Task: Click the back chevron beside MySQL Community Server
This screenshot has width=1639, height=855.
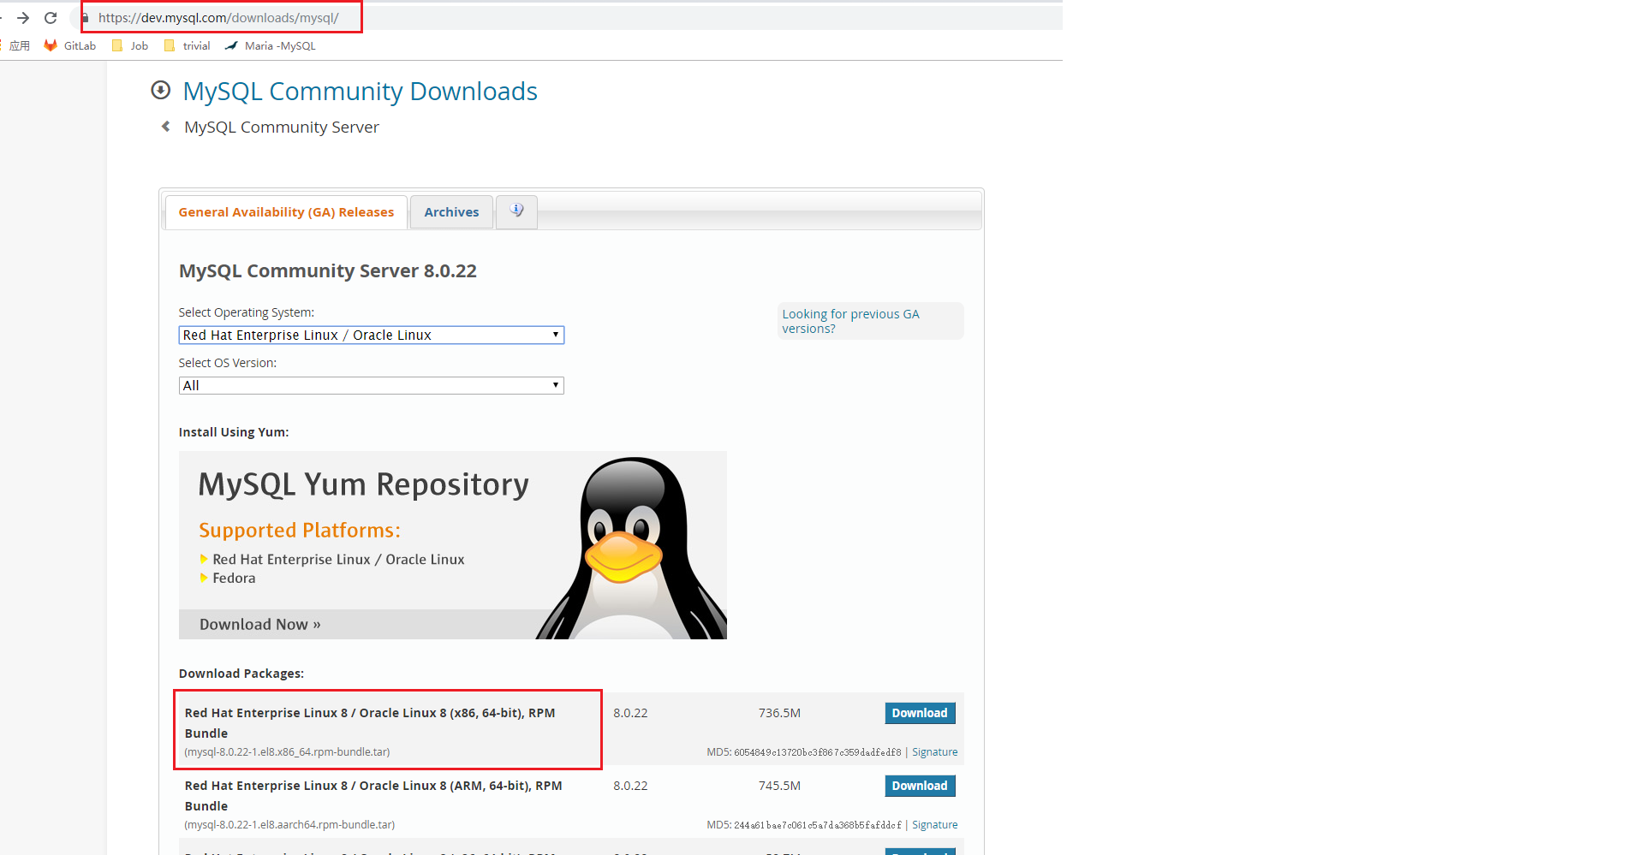Action: point(166,127)
